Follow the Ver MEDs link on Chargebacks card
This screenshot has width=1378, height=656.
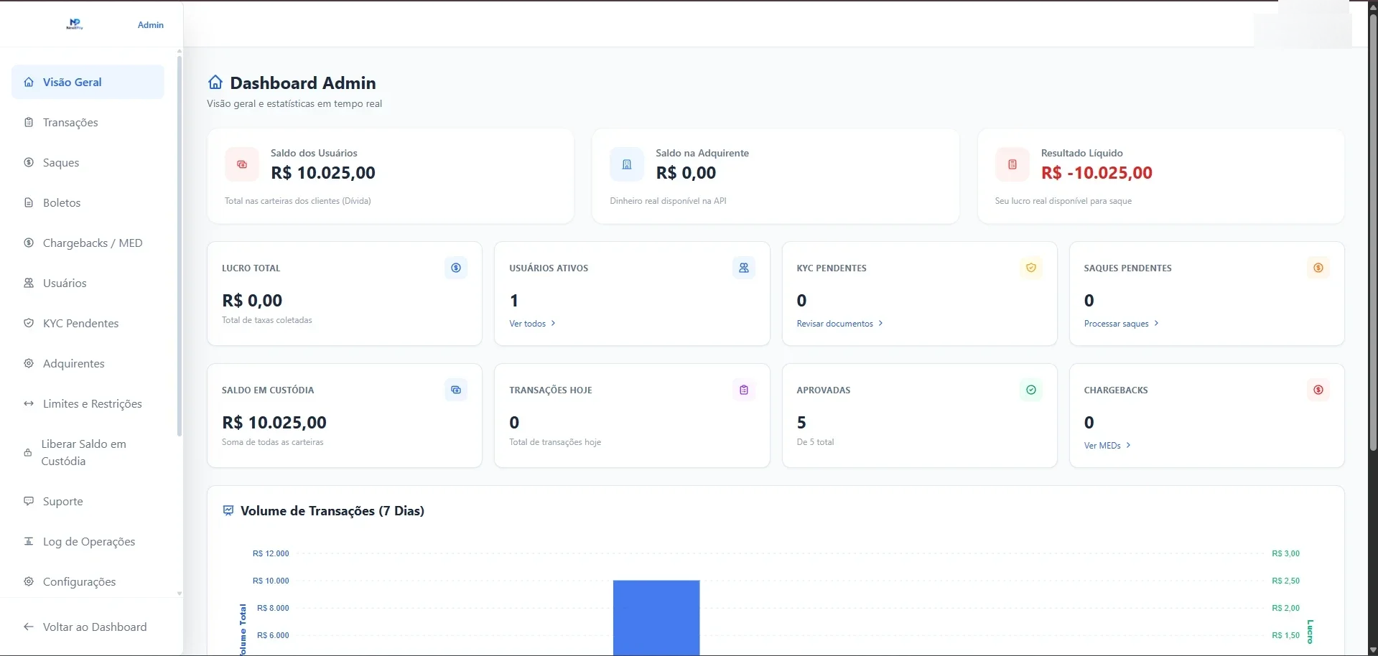click(x=1107, y=446)
